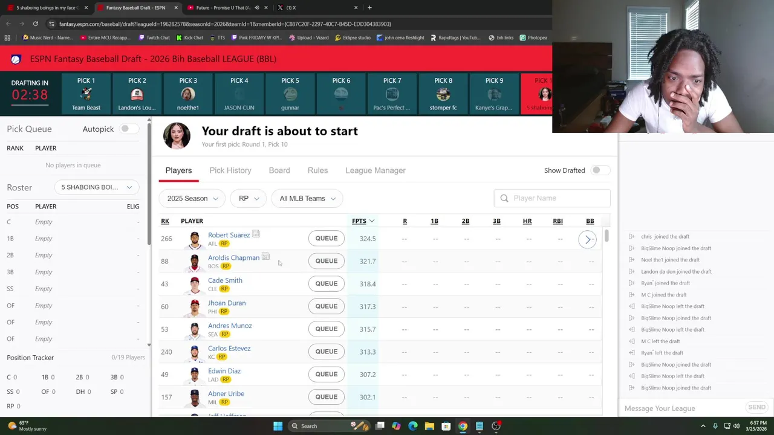The width and height of the screenshot is (774, 435).
Task: Select Pick 8 stomper fc card
Action: click(443, 94)
